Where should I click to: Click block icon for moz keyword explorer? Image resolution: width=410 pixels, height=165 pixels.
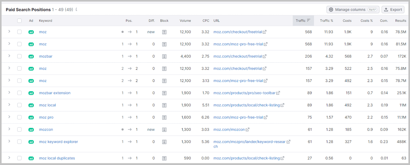point(164,142)
